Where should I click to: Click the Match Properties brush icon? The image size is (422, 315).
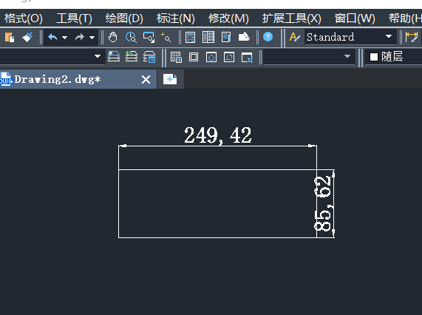point(27,37)
